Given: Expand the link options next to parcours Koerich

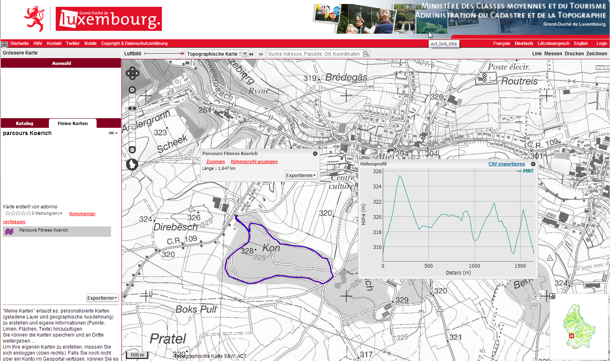Looking at the screenshot, I should tap(113, 133).
